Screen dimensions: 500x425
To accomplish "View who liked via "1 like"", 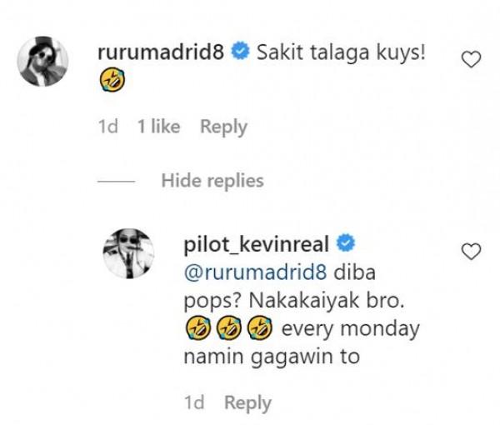I will [158, 127].
